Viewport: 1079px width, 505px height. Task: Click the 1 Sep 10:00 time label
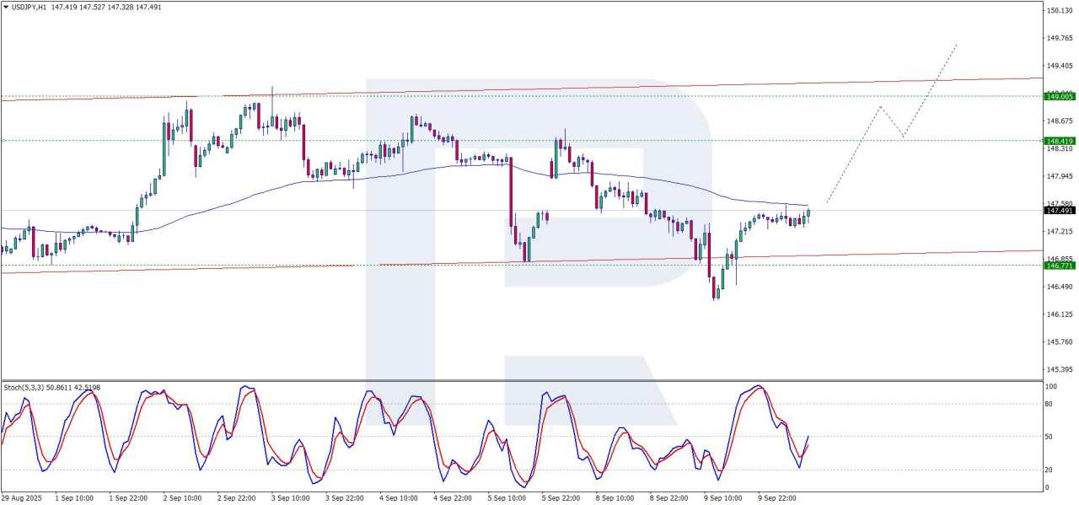pos(72,498)
